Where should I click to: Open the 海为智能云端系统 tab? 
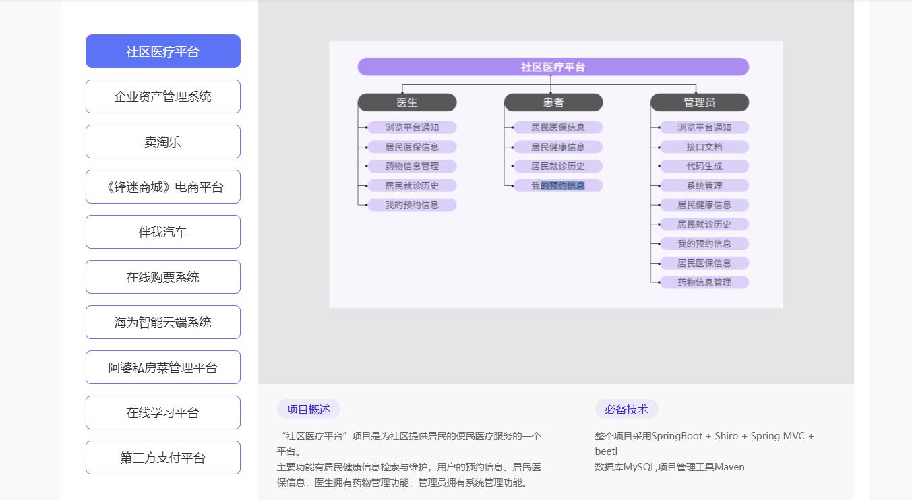coord(162,322)
